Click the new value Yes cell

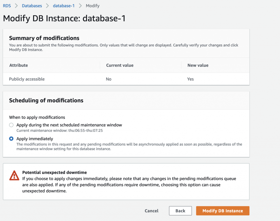point(190,79)
